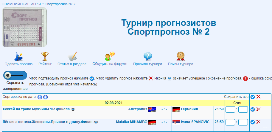272x132 pixels.
Task: Toggle the Скрывать завершенные switch
Action: [x=15, y=75]
